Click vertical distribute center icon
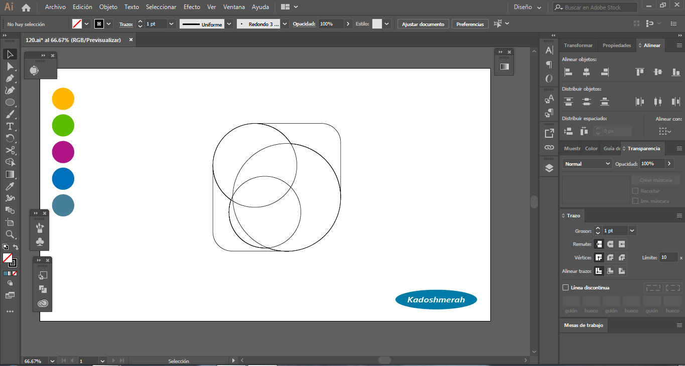 click(586, 102)
